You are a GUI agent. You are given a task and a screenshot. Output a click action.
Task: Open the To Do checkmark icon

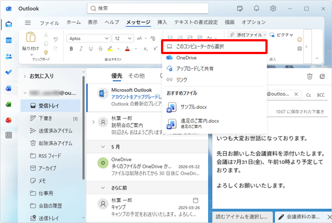[x=9, y=72]
